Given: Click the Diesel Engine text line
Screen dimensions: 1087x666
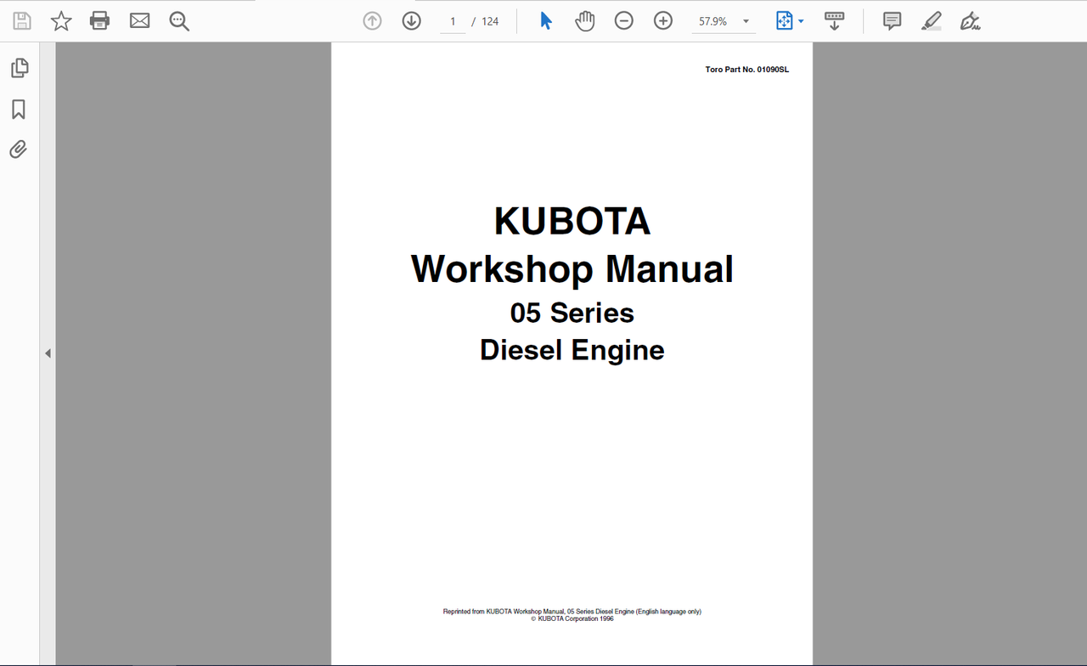Looking at the screenshot, I should point(572,350).
